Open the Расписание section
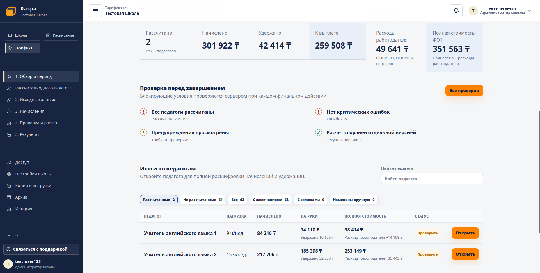This screenshot has width=540, height=273. coord(61,35)
